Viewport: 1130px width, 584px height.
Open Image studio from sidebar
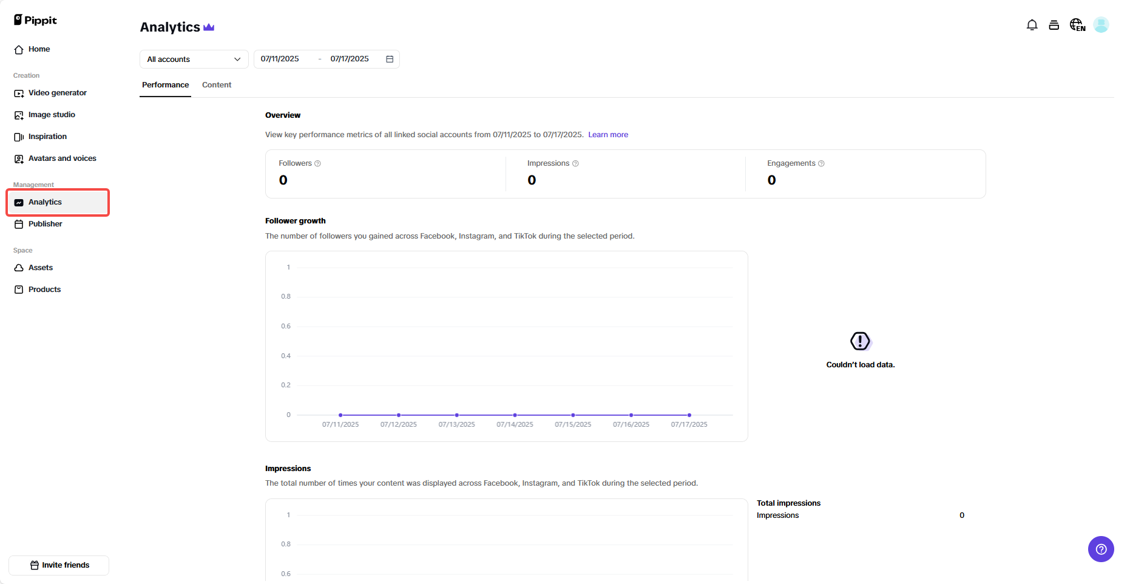52,115
